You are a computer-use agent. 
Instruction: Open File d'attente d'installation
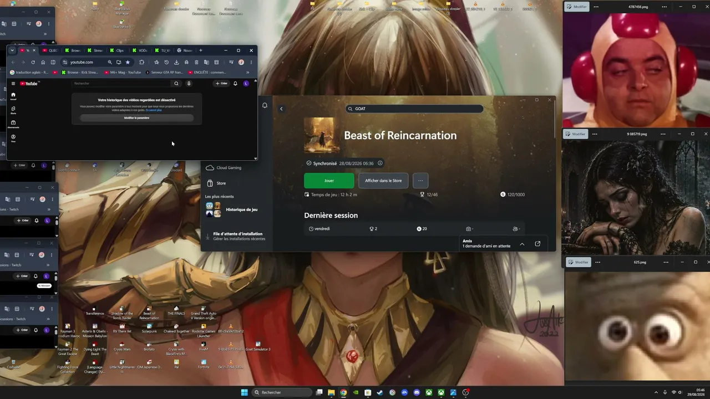pos(236,236)
